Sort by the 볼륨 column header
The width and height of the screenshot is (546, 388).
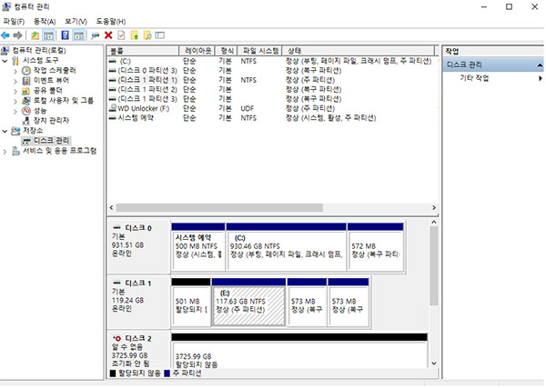coord(143,51)
